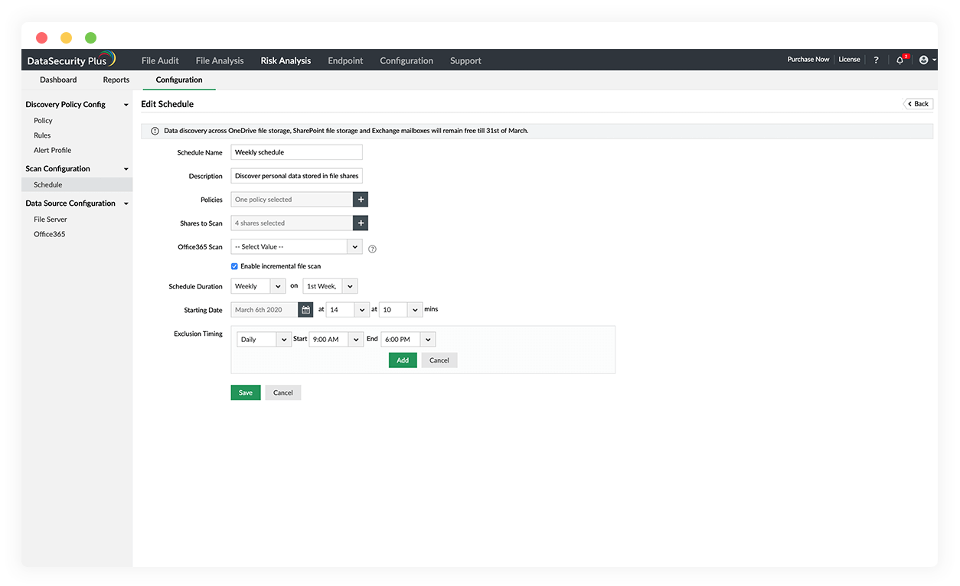Open the help question mark icon
Viewport: 960px width, 586px height.
click(x=877, y=60)
